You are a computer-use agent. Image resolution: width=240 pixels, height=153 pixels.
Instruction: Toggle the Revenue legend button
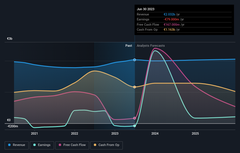[17, 145]
